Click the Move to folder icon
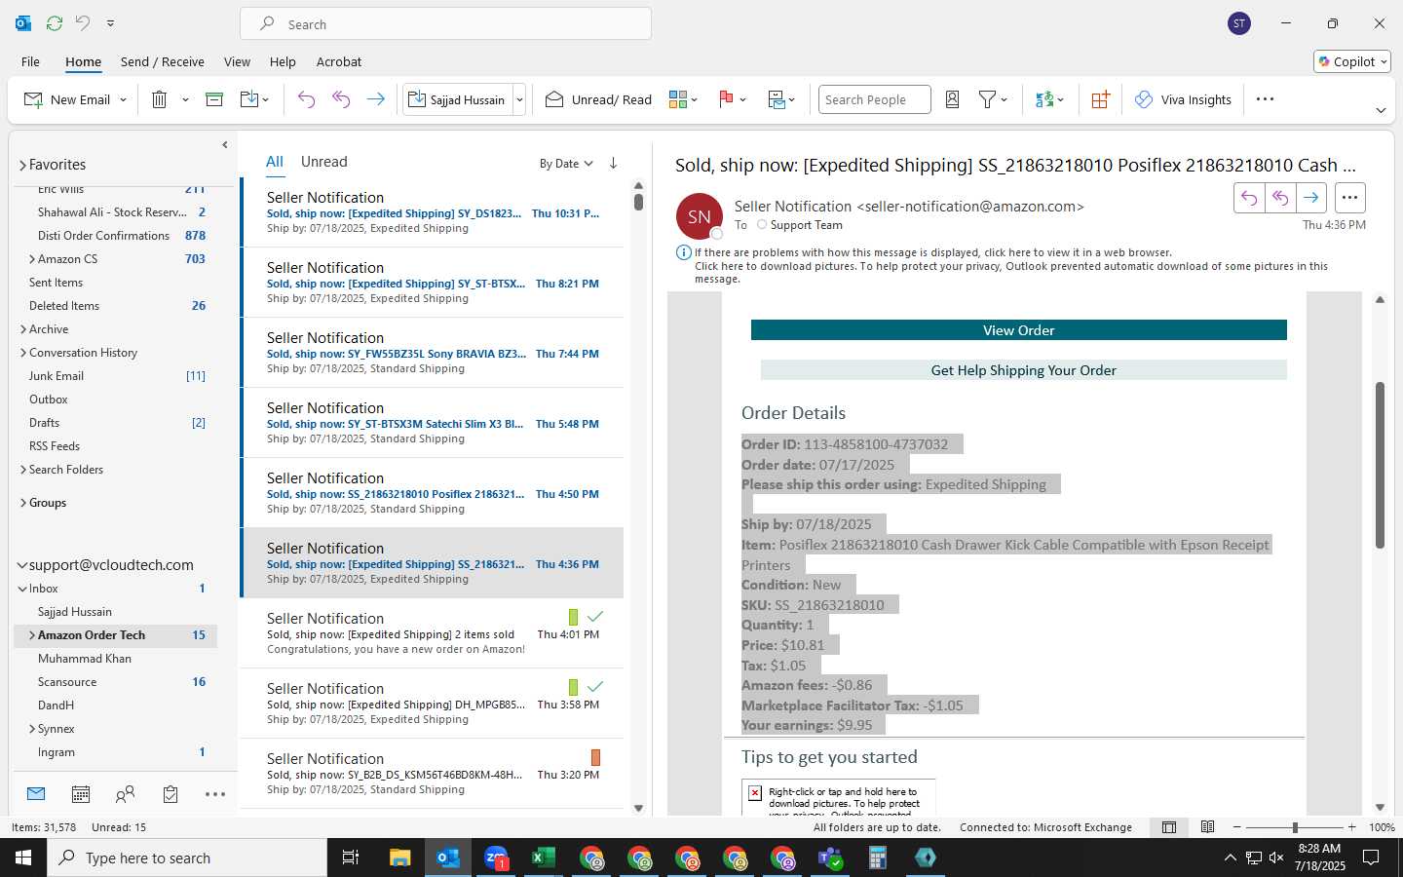 pyautogui.click(x=249, y=99)
